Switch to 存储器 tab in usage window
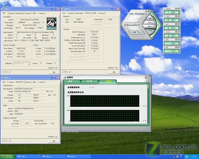Viewport: 199px width, 159px height. [x=89, y=81]
